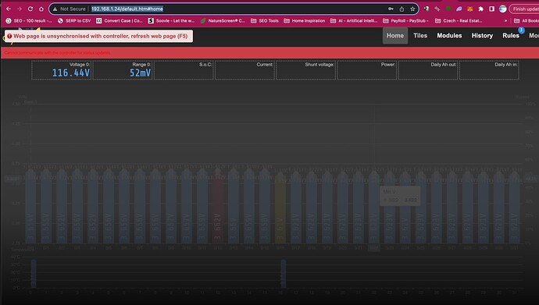Toggle the browser side panel icon

[x=492, y=9]
